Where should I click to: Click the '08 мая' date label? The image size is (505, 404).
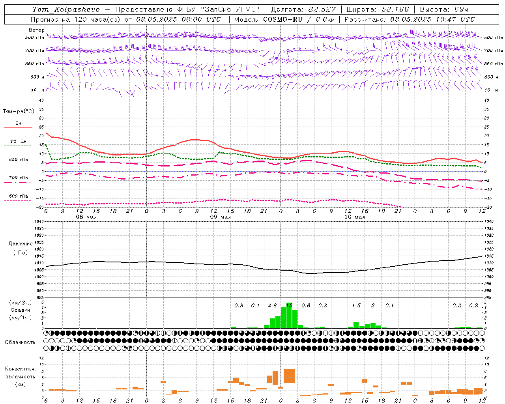point(86,217)
